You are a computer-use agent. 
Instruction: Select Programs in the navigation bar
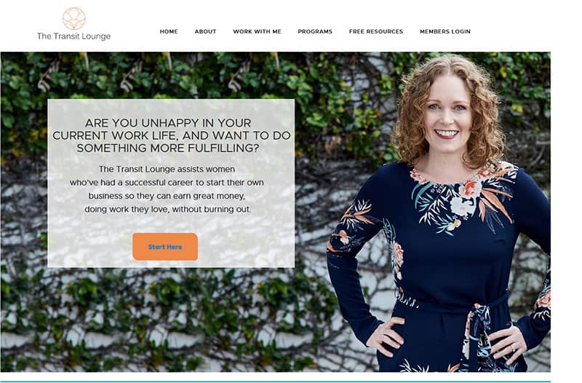(x=315, y=31)
